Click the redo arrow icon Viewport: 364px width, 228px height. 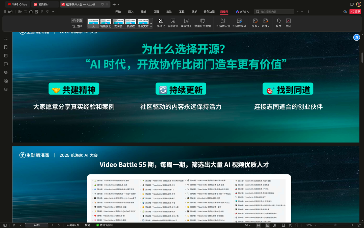(x=48, y=11)
